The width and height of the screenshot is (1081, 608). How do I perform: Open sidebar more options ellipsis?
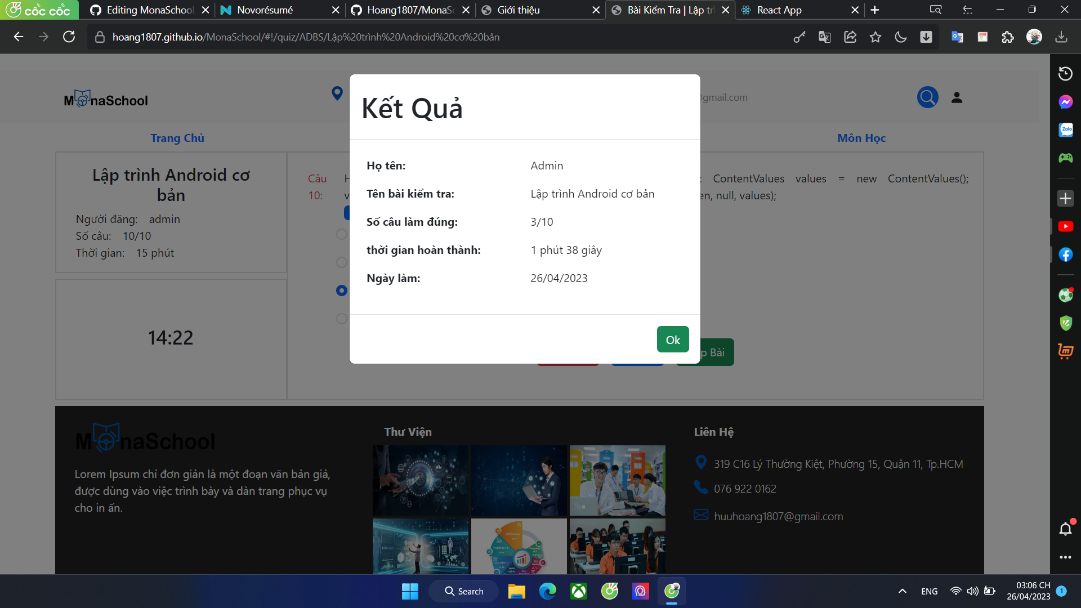coord(1065,557)
